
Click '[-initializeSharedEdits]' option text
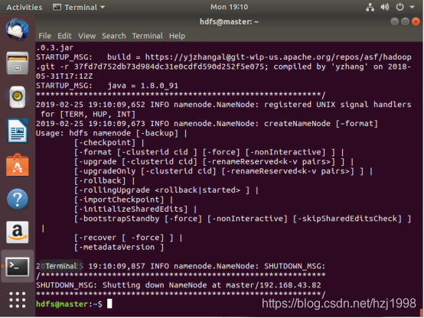pos(131,209)
